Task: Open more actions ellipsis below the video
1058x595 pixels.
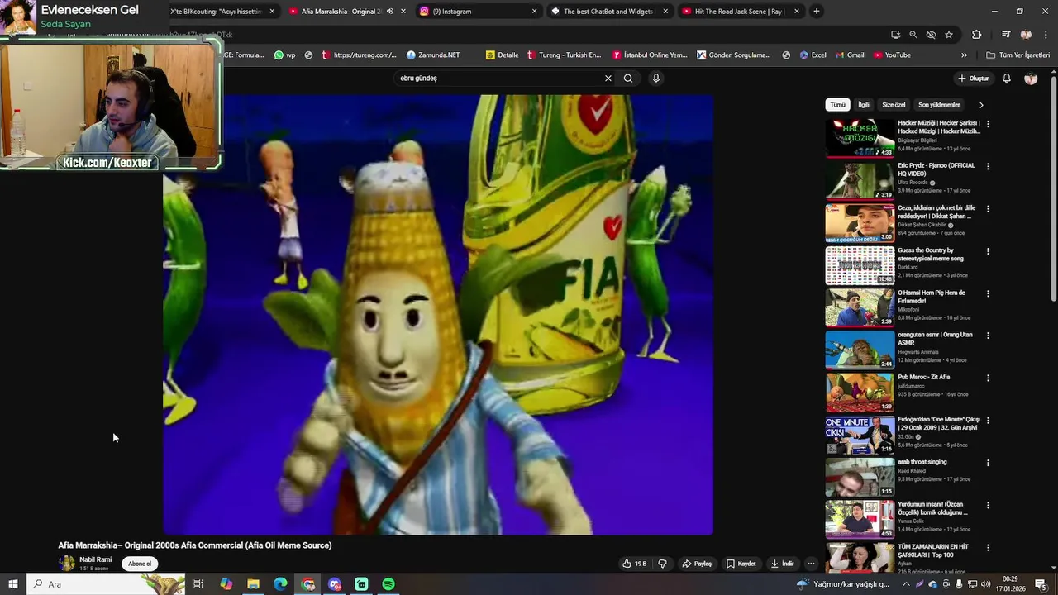Action: [811, 564]
